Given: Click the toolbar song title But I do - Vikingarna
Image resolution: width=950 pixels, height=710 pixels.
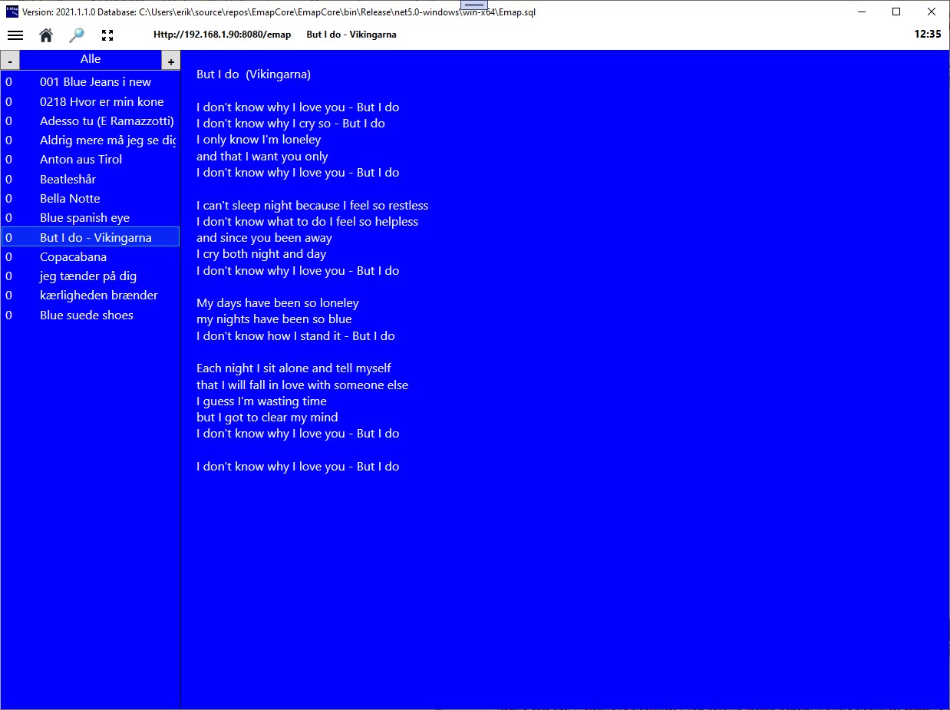Looking at the screenshot, I should point(351,35).
